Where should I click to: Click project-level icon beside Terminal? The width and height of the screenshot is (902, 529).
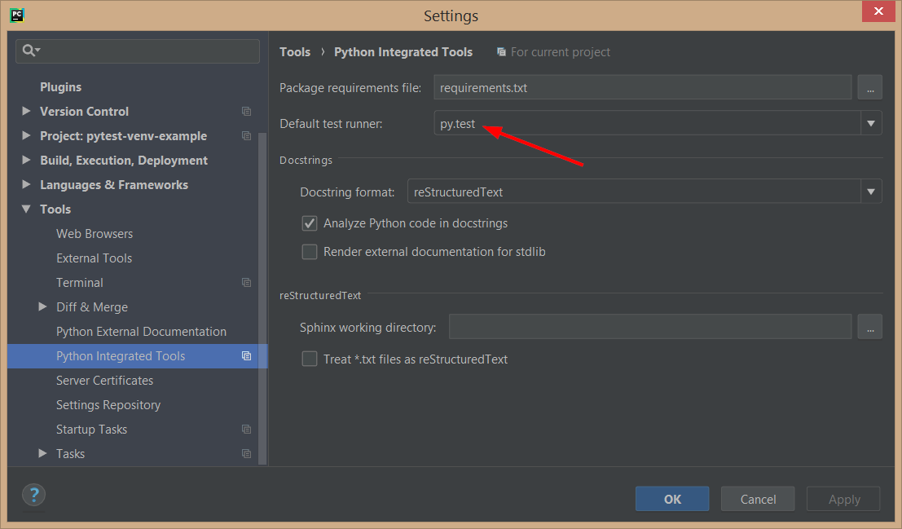[246, 283]
